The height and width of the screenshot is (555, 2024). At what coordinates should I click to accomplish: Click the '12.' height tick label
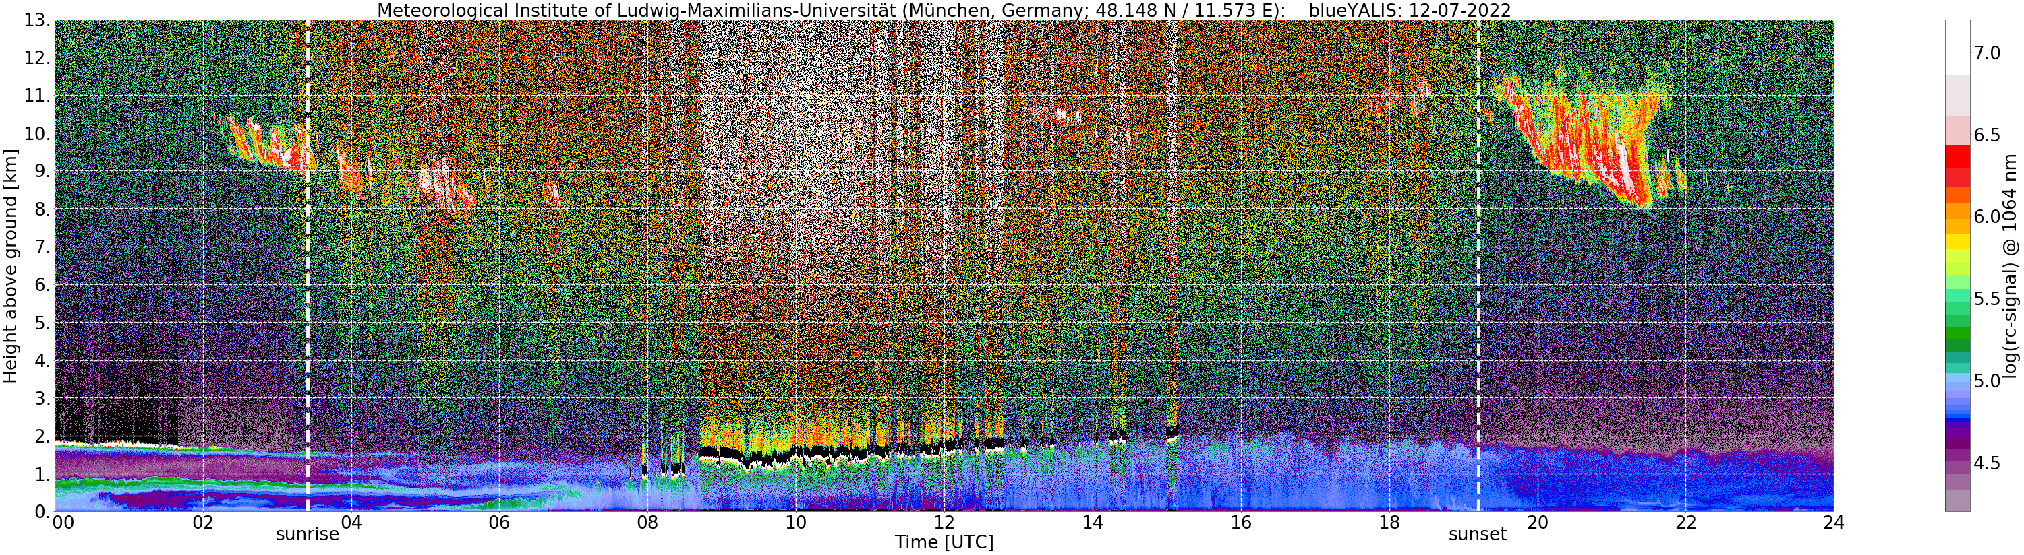point(38,58)
